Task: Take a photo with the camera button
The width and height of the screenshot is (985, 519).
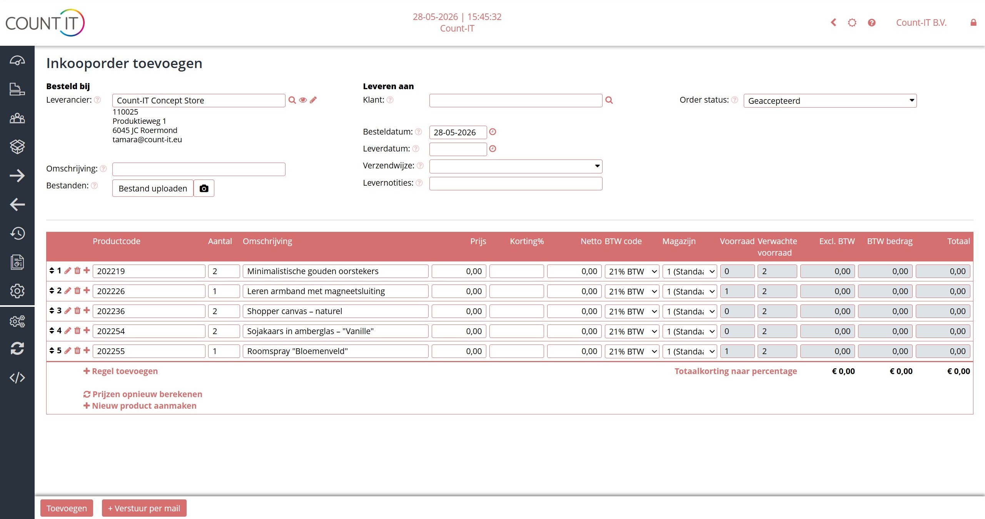Action: coord(204,188)
